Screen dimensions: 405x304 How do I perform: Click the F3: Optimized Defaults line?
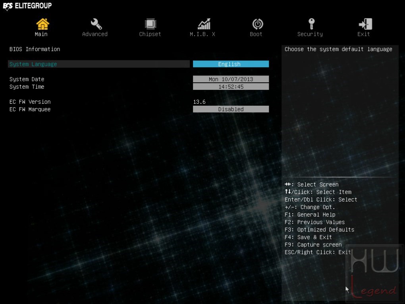319,230
